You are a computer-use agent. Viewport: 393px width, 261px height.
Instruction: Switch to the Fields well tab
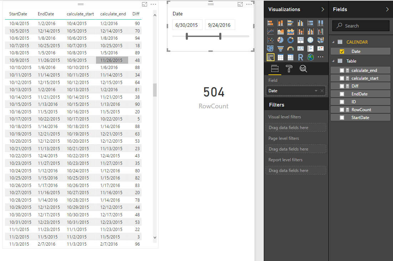pos(275,69)
